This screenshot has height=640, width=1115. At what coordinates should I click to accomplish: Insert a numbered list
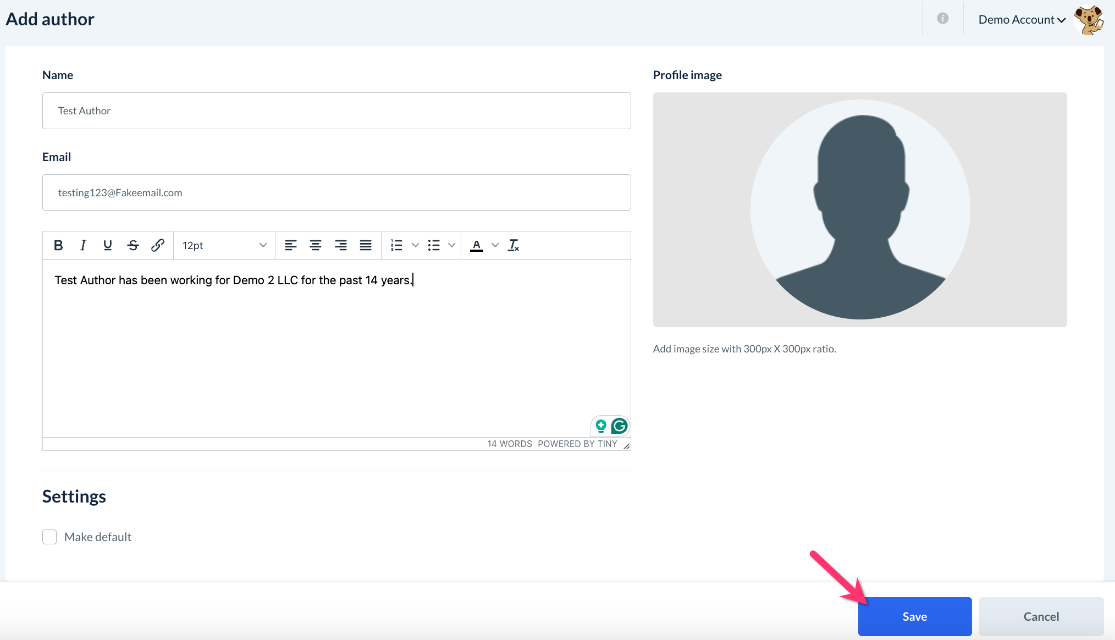pos(396,245)
